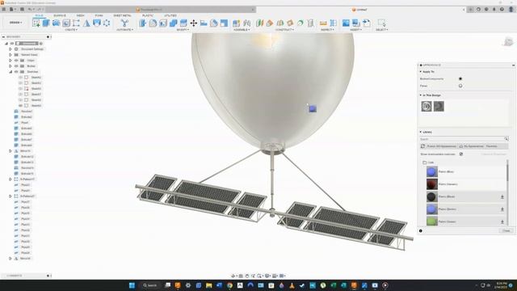
Task: Toggle the root component visibility eye
Action: pos(12,43)
